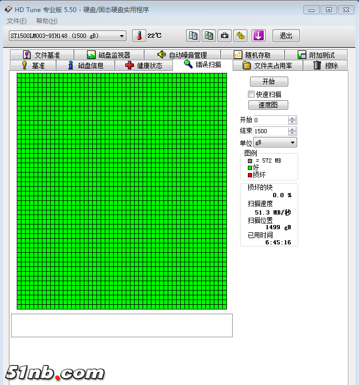Open the 文件(F) menu
This screenshot has width=359, height=385.
point(17,21)
